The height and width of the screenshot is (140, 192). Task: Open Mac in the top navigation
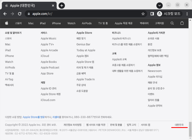31,23
